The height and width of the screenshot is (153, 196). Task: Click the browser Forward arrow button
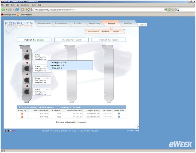click(x=10, y=9)
